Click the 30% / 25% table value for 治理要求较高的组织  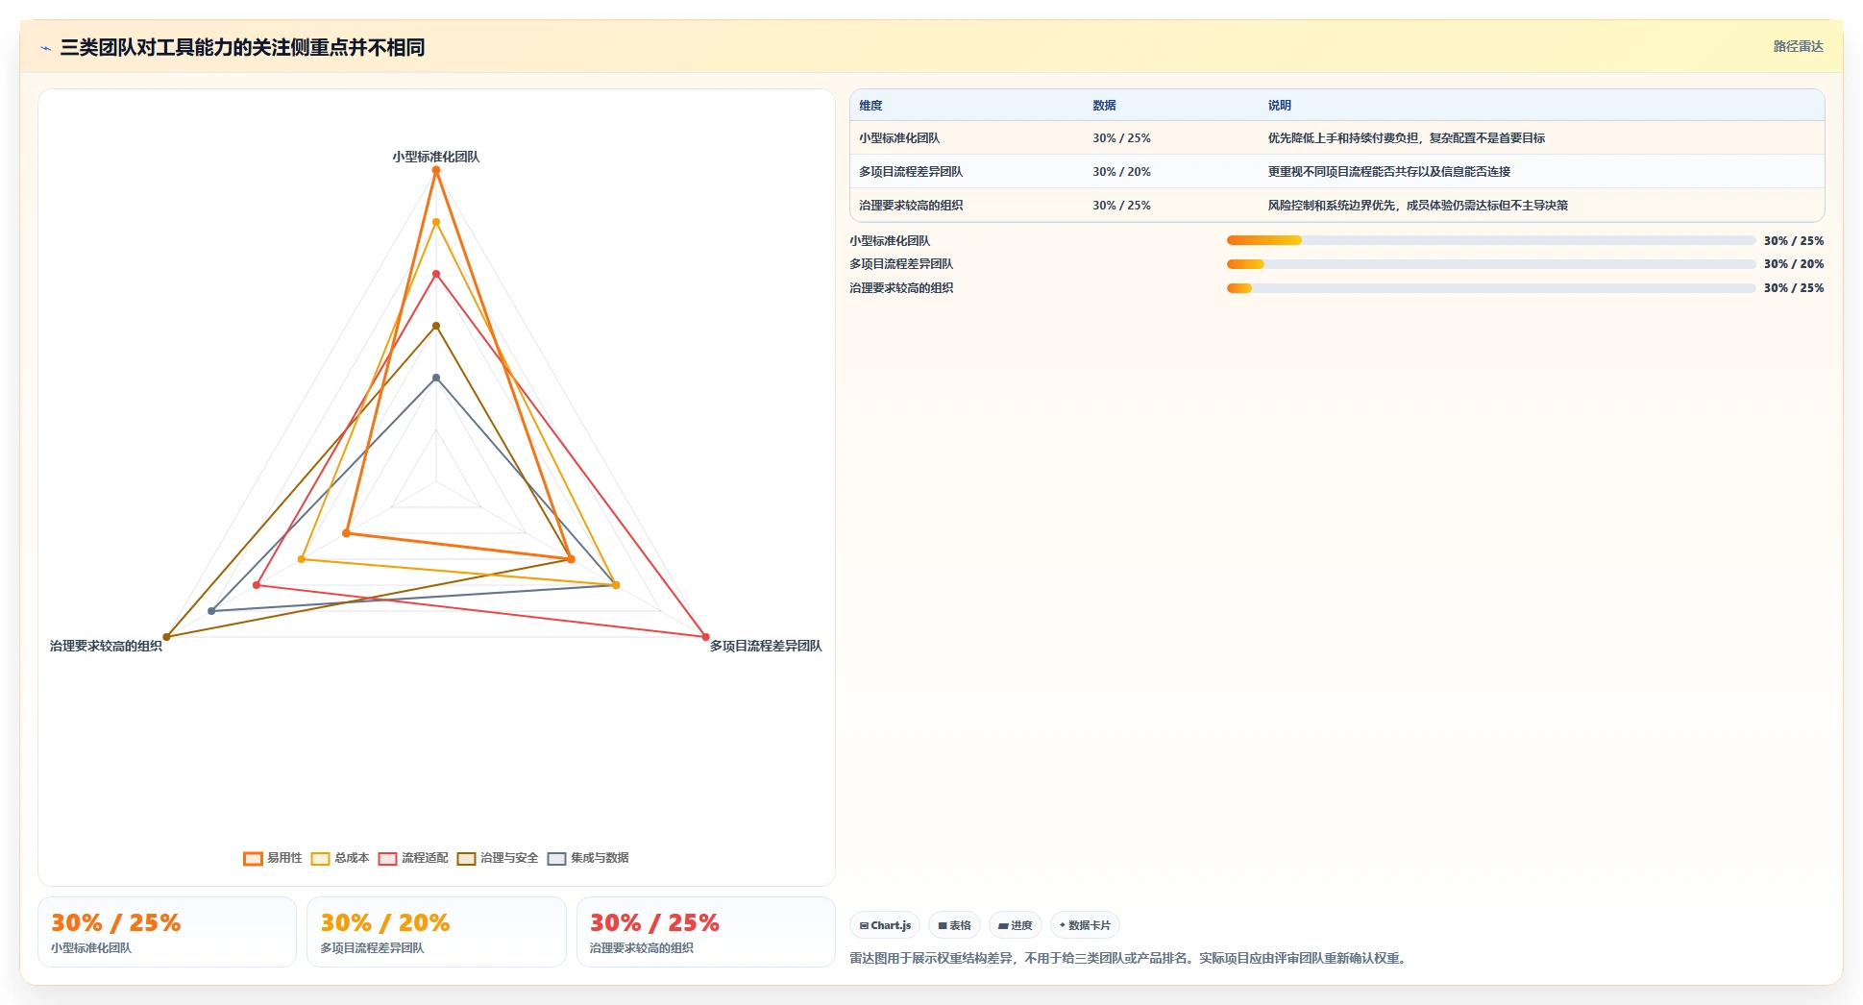pos(1121,206)
